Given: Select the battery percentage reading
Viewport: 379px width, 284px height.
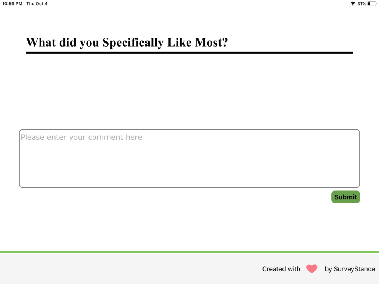Looking at the screenshot, I should 362,4.
